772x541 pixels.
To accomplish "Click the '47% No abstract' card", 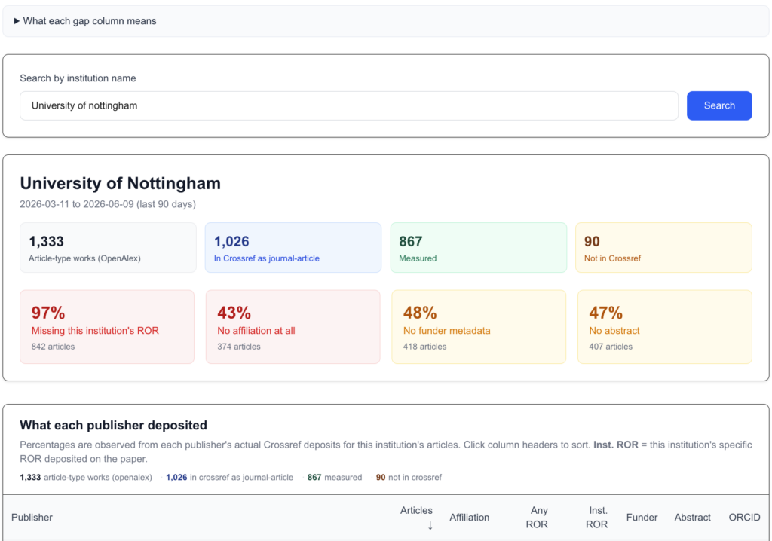I will click(x=665, y=327).
